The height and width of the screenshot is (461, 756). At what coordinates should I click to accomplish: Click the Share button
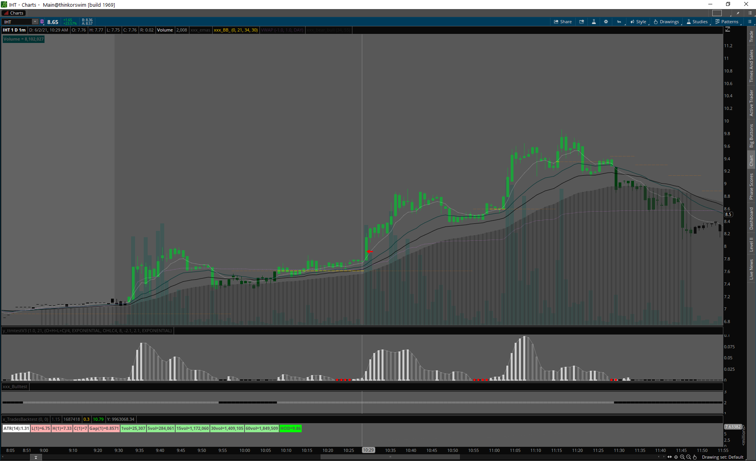[563, 22]
